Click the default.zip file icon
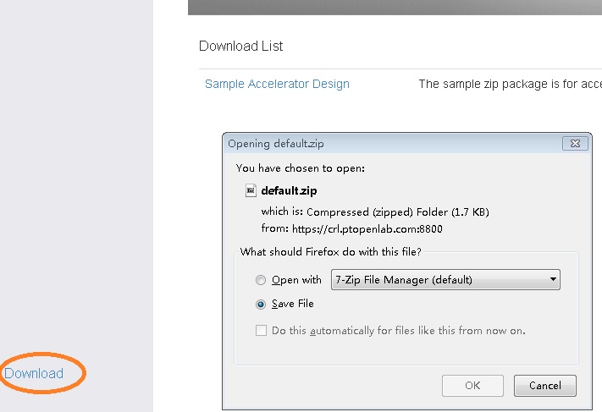The height and width of the screenshot is (412, 602). coord(251,190)
